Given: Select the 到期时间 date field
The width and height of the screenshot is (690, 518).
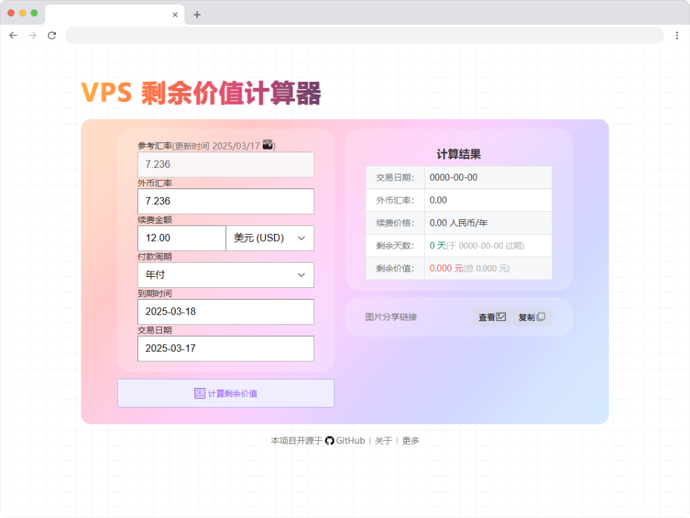Looking at the screenshot, I should coord(226,311).
